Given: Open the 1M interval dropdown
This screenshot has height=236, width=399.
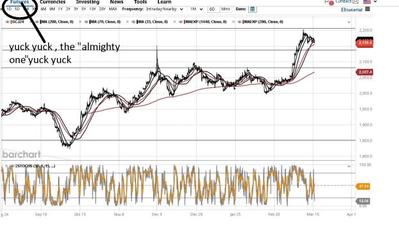Looking at the screenshot, I should click(197, 9).
